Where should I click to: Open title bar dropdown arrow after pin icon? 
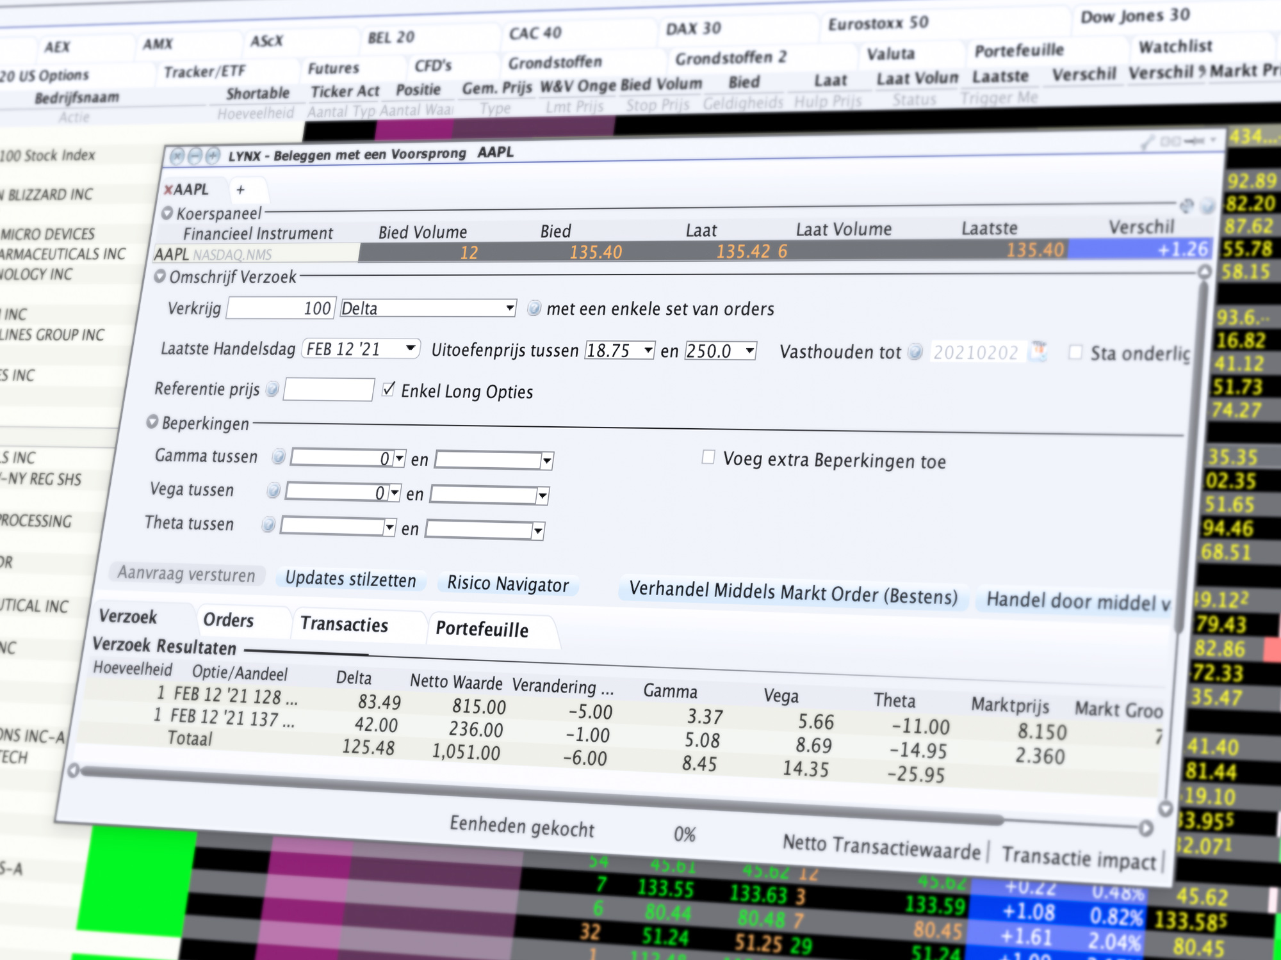tap(1213, 140)
